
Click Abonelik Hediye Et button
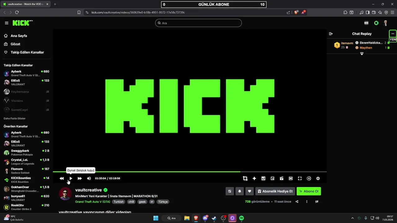(x=275, y=191)
